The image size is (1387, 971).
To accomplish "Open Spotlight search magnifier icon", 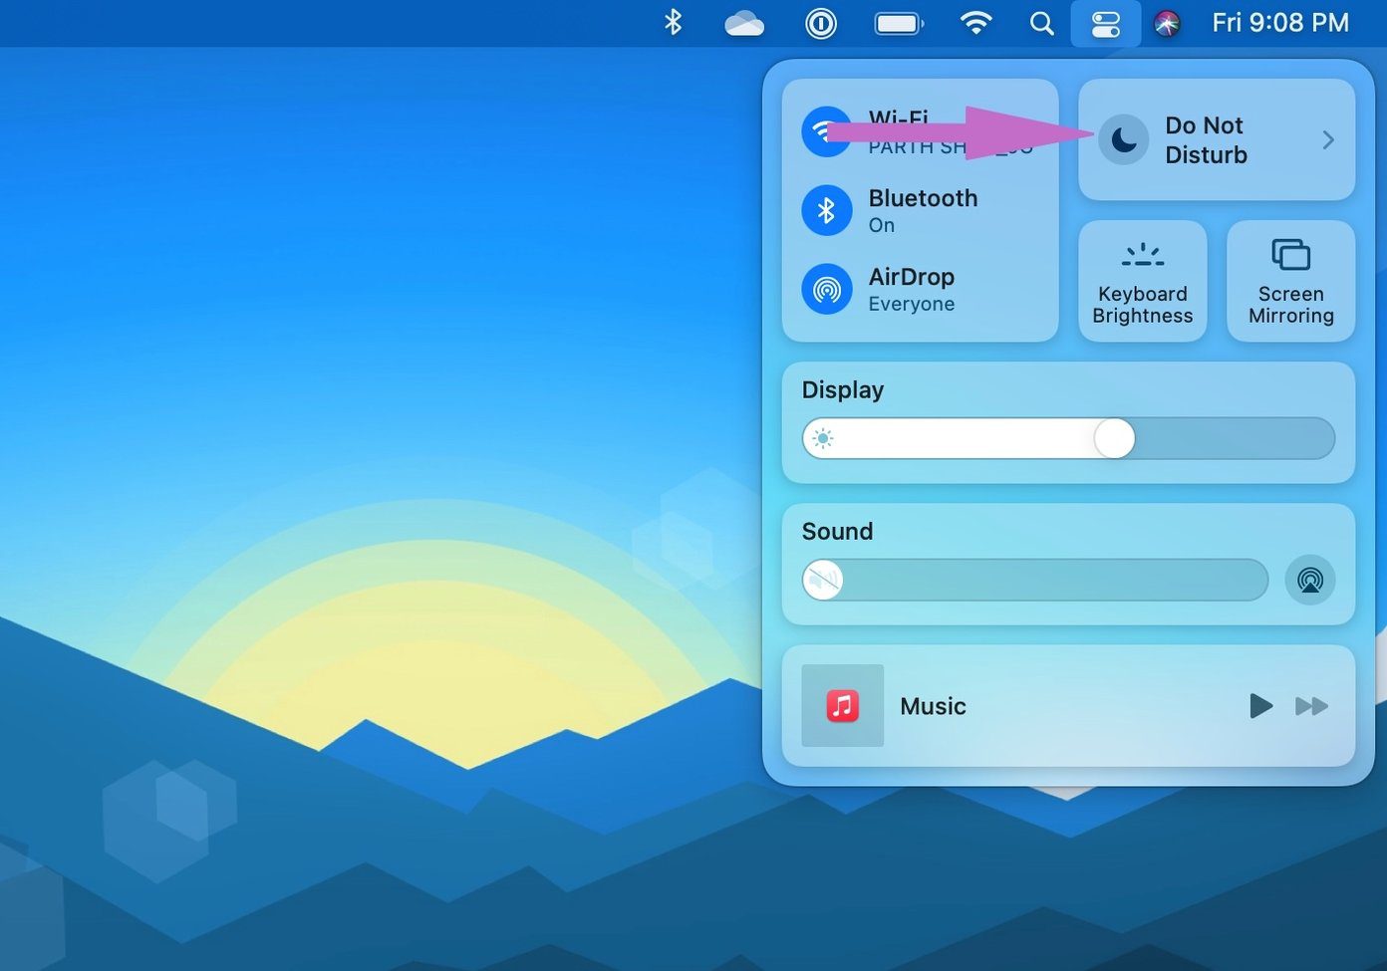I will (x=1041, y=23).
